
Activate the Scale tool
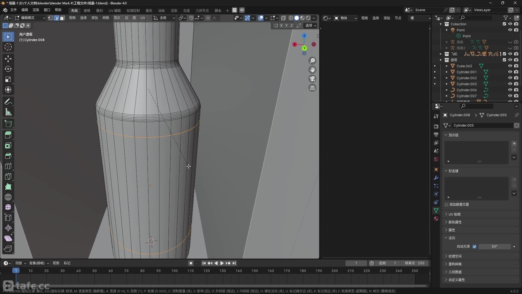pos(8,79)
